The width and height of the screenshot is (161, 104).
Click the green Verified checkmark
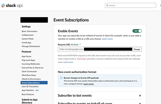[x=80, y=44]
